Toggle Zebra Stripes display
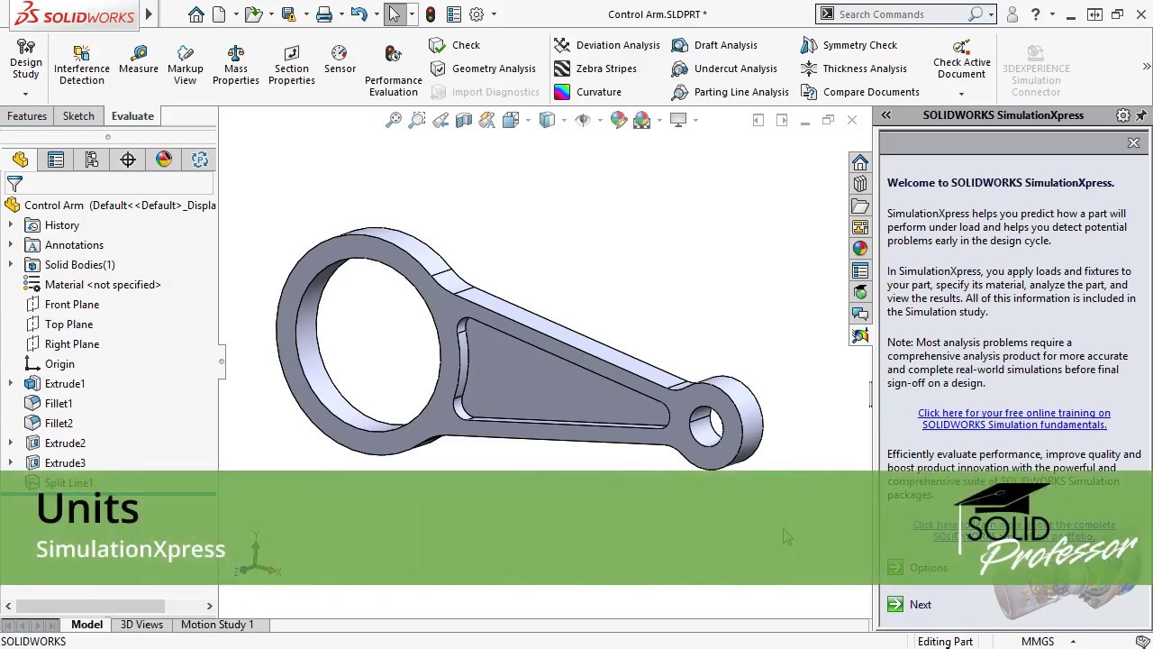This screenshot has width=1153, height=649. [x=595, y=69]
